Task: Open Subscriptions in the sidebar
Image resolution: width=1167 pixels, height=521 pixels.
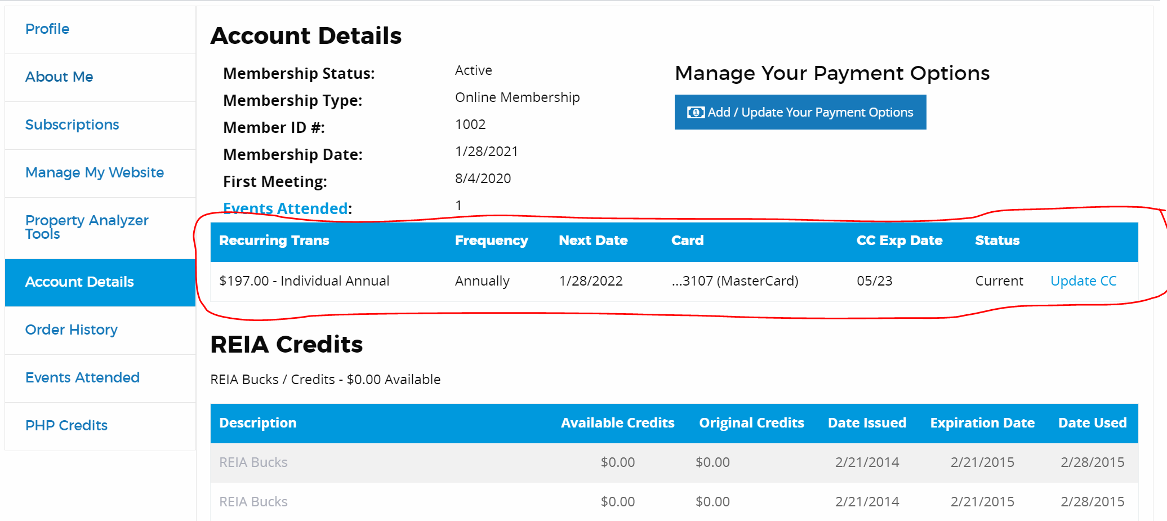Action: click(72, 125)
